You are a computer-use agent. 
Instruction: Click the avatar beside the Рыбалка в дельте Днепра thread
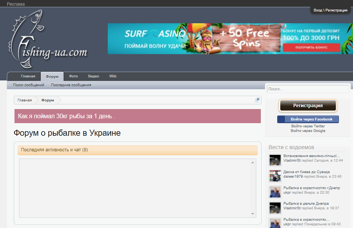pos(275,208)
